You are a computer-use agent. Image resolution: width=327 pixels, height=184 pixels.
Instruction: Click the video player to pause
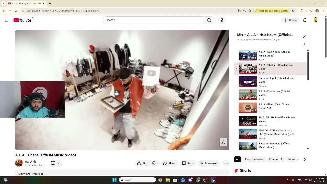coord(122,90)
